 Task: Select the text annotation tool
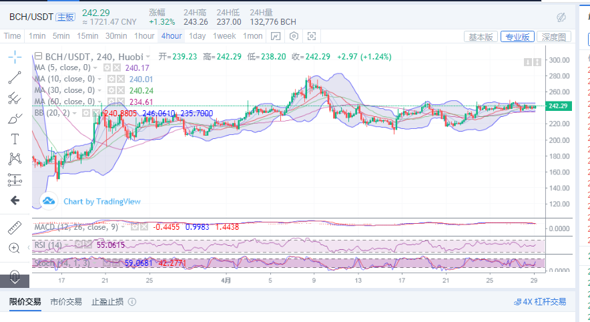15,139
